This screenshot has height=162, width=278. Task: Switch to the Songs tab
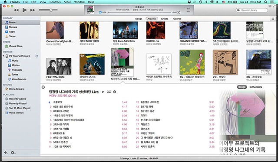[x=139, y=19]
